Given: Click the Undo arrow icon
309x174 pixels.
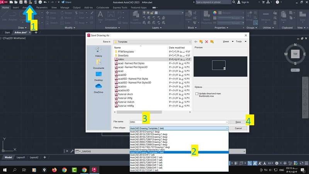Looking at the screenshot, I should coord(45,2).
